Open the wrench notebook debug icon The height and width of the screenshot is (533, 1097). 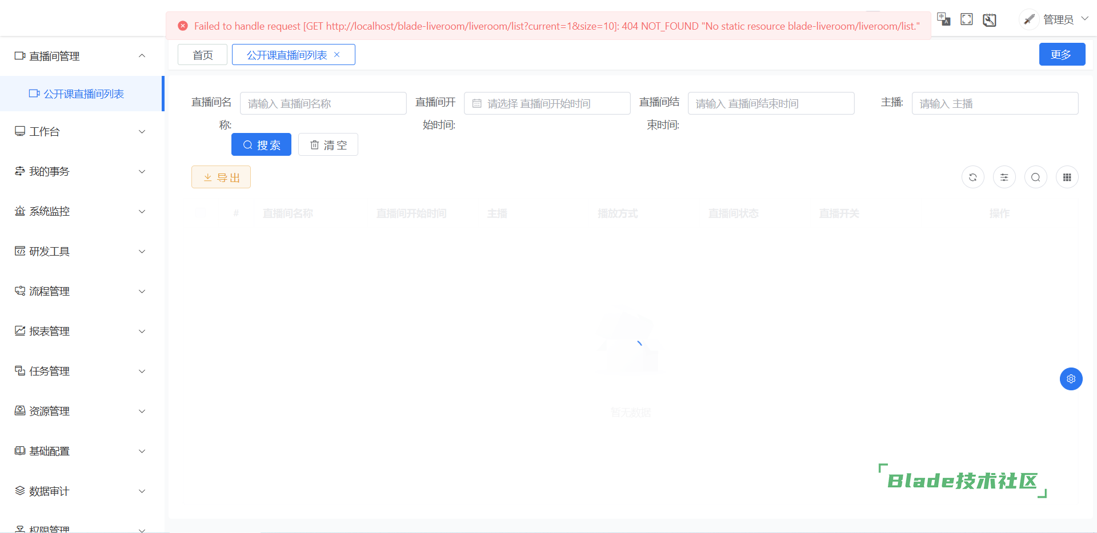990,20
